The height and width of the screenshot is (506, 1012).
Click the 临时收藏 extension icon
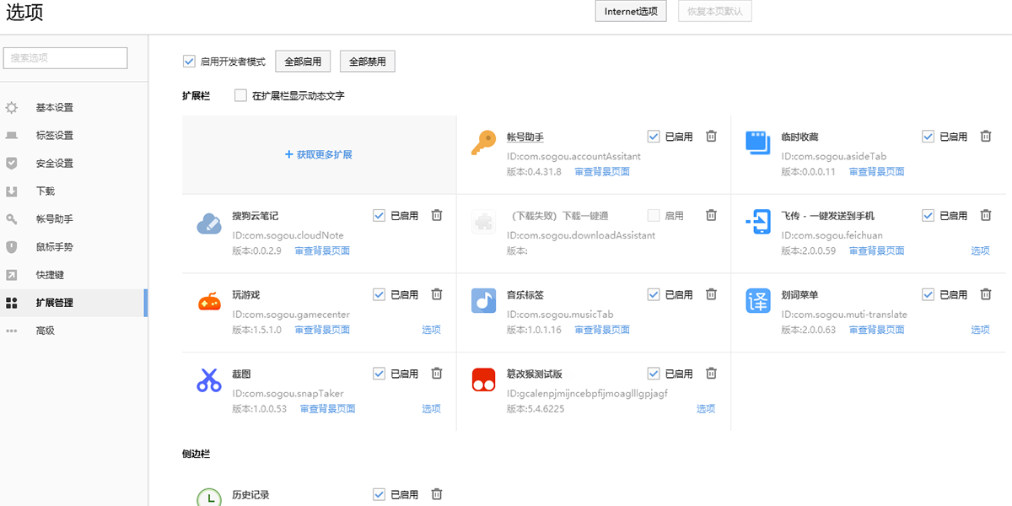(758, 143)
